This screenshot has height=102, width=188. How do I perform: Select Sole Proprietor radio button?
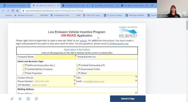click(x=24, y=73)
